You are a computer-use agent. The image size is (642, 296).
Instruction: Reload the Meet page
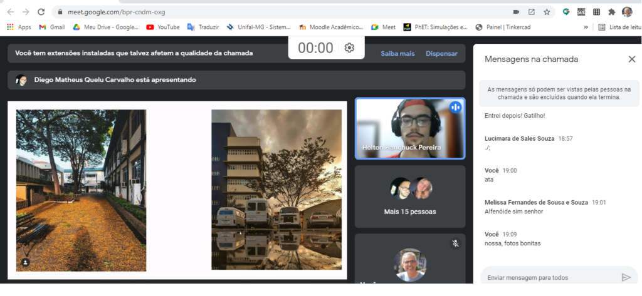[x=41, y=12]
